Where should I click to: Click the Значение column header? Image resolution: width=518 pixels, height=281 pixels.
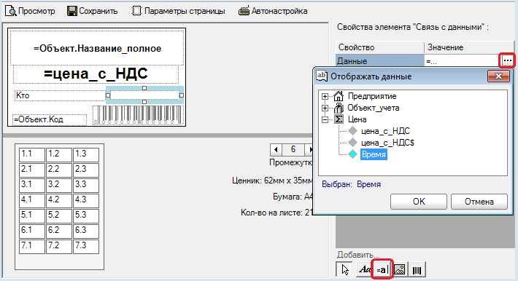469,47
